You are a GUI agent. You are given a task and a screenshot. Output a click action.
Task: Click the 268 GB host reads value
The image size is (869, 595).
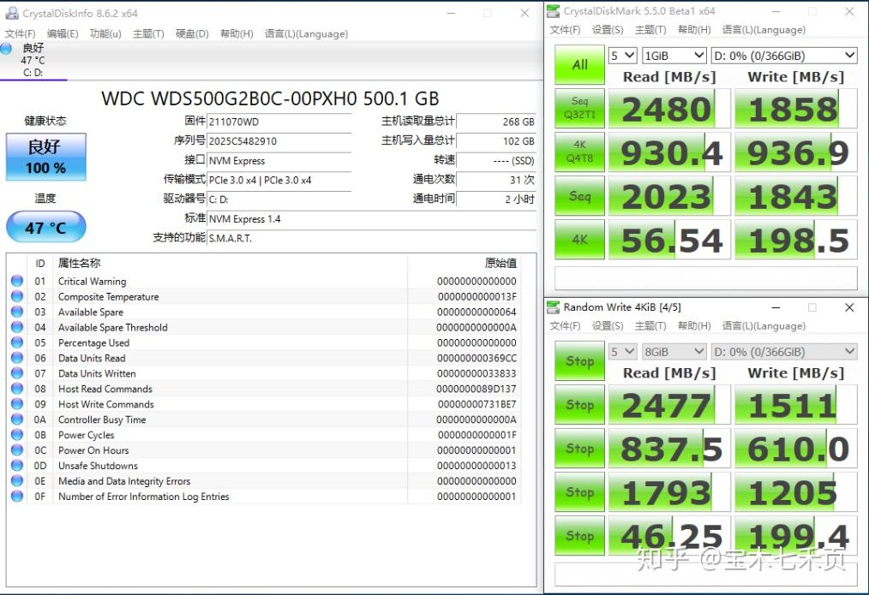(496, 122)
